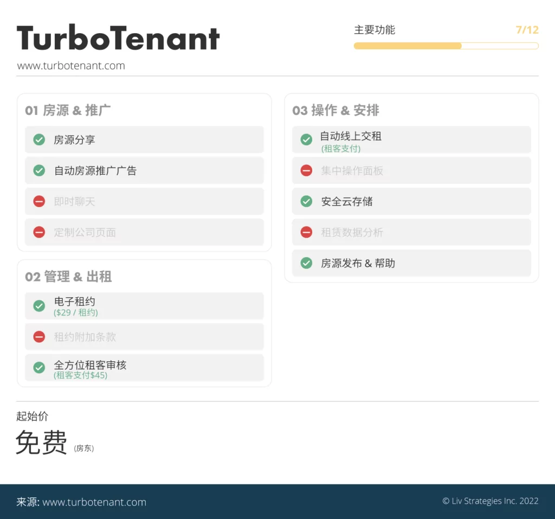Select the 房源发布 & 帮助 row
The image size is (555, 519).
(x=411, y=264)
